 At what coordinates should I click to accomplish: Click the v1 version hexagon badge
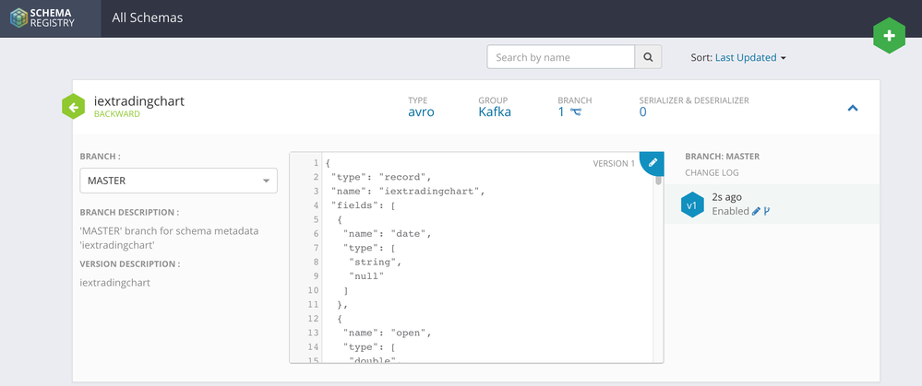pyautogui.click(x=692, y=205)
